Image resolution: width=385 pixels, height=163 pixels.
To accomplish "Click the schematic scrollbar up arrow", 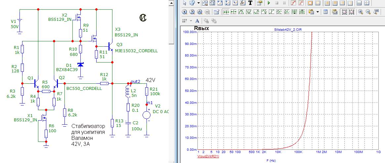I will click(171, 3).
